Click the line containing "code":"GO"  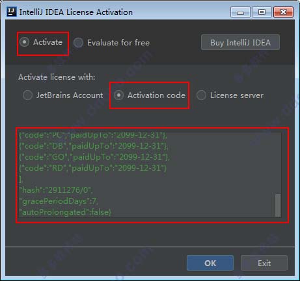pyautogui.click(x=94, y=157)
